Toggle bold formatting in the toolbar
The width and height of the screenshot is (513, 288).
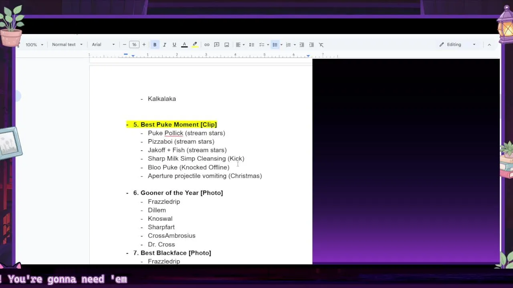tap(155, 44)
